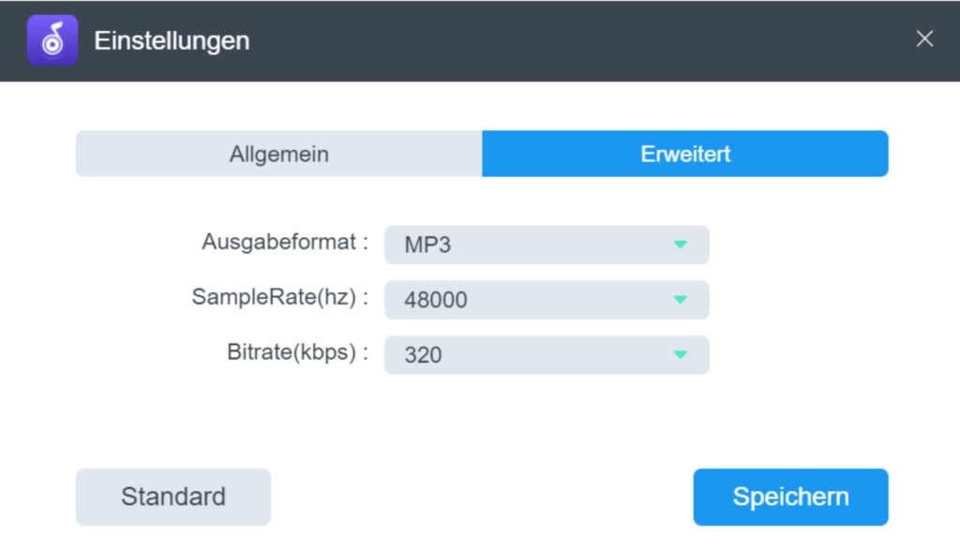Reset settings with the Standard button
The image size is (960, 551).
click(x=173, y=498)
